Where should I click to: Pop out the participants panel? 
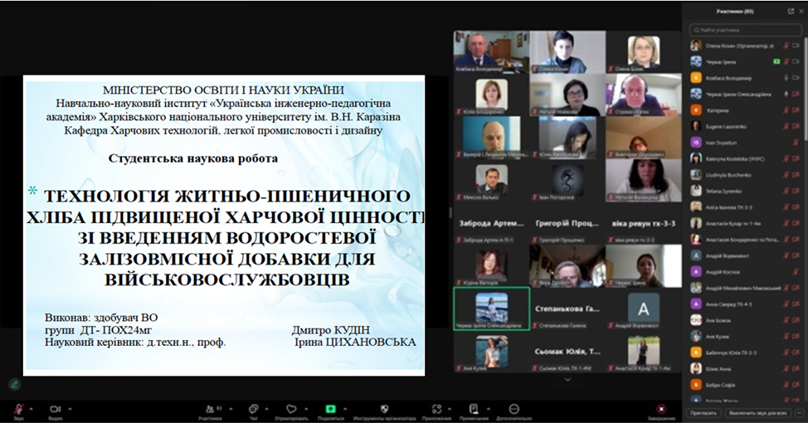[791, 12]
